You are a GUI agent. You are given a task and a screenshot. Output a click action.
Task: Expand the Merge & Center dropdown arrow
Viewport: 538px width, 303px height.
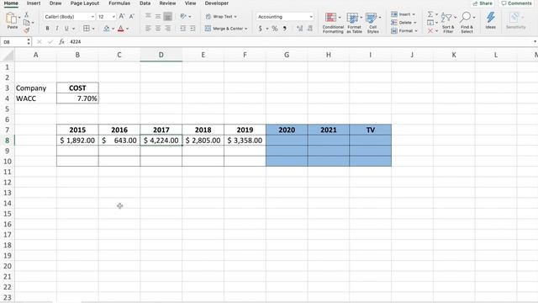pyautogui.click(x=246, y=29)
